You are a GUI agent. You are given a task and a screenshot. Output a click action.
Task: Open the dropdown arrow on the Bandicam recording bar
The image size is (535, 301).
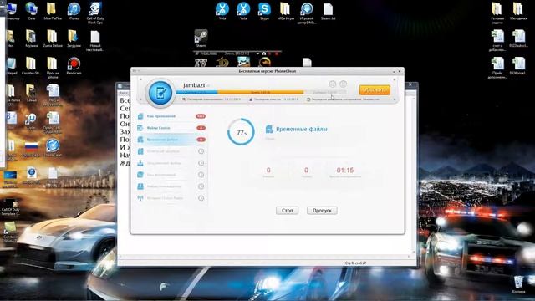[x=257, y=54]
